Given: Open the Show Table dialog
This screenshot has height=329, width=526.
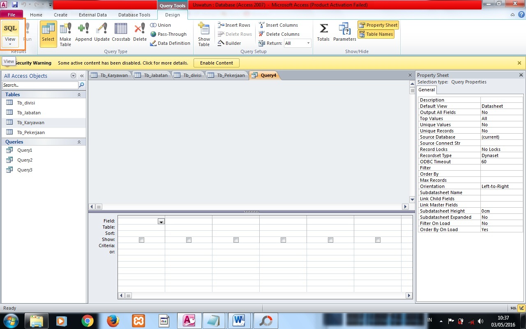Looking at the screenshot, I should [204, 34].
